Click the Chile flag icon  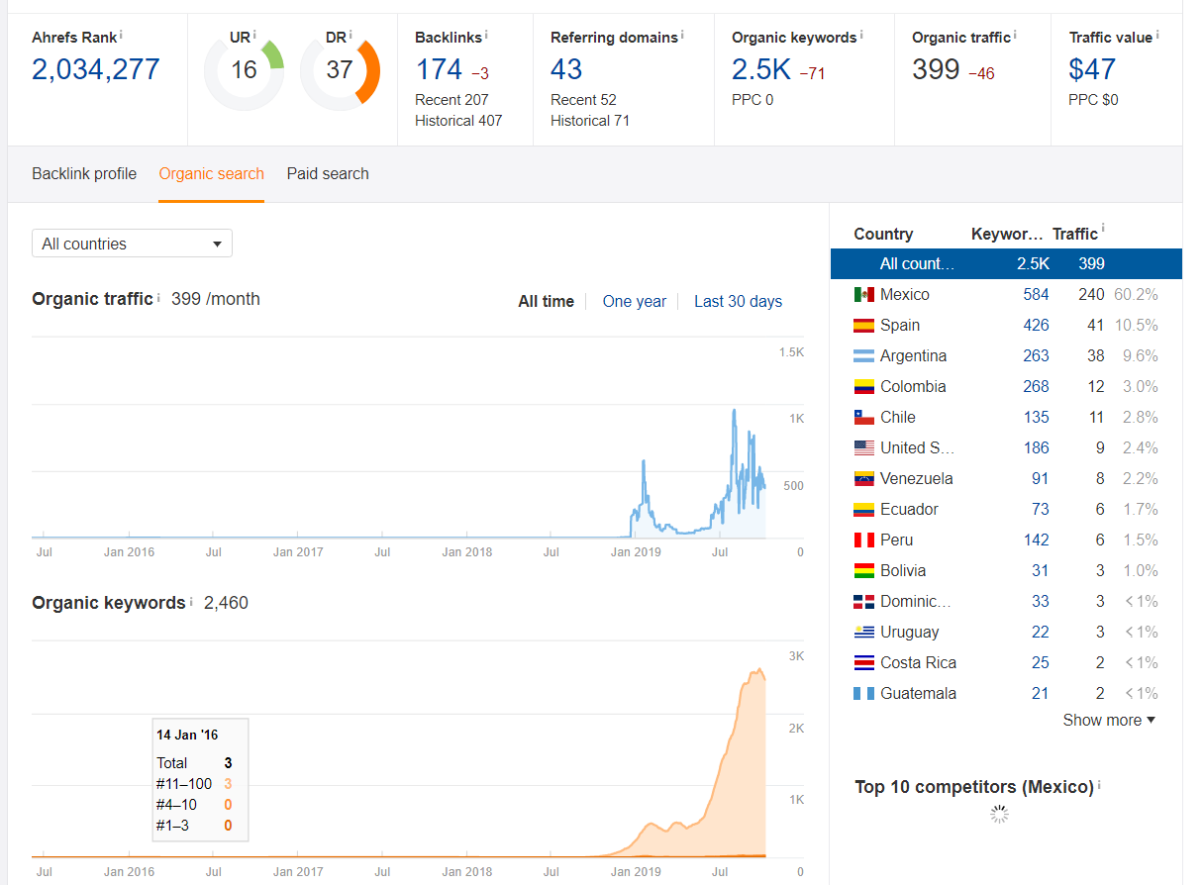[863, 418]
